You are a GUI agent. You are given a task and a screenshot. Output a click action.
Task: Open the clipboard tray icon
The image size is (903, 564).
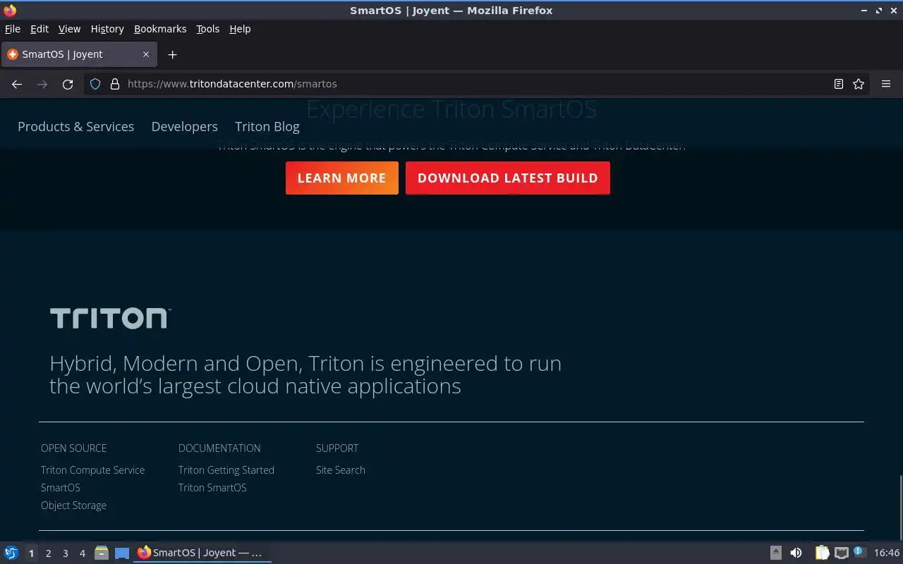click(822, 553)
